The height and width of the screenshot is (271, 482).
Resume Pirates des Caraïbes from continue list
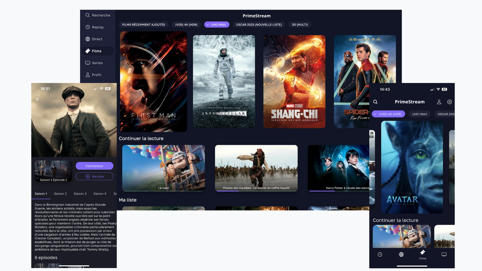[256, 168]
